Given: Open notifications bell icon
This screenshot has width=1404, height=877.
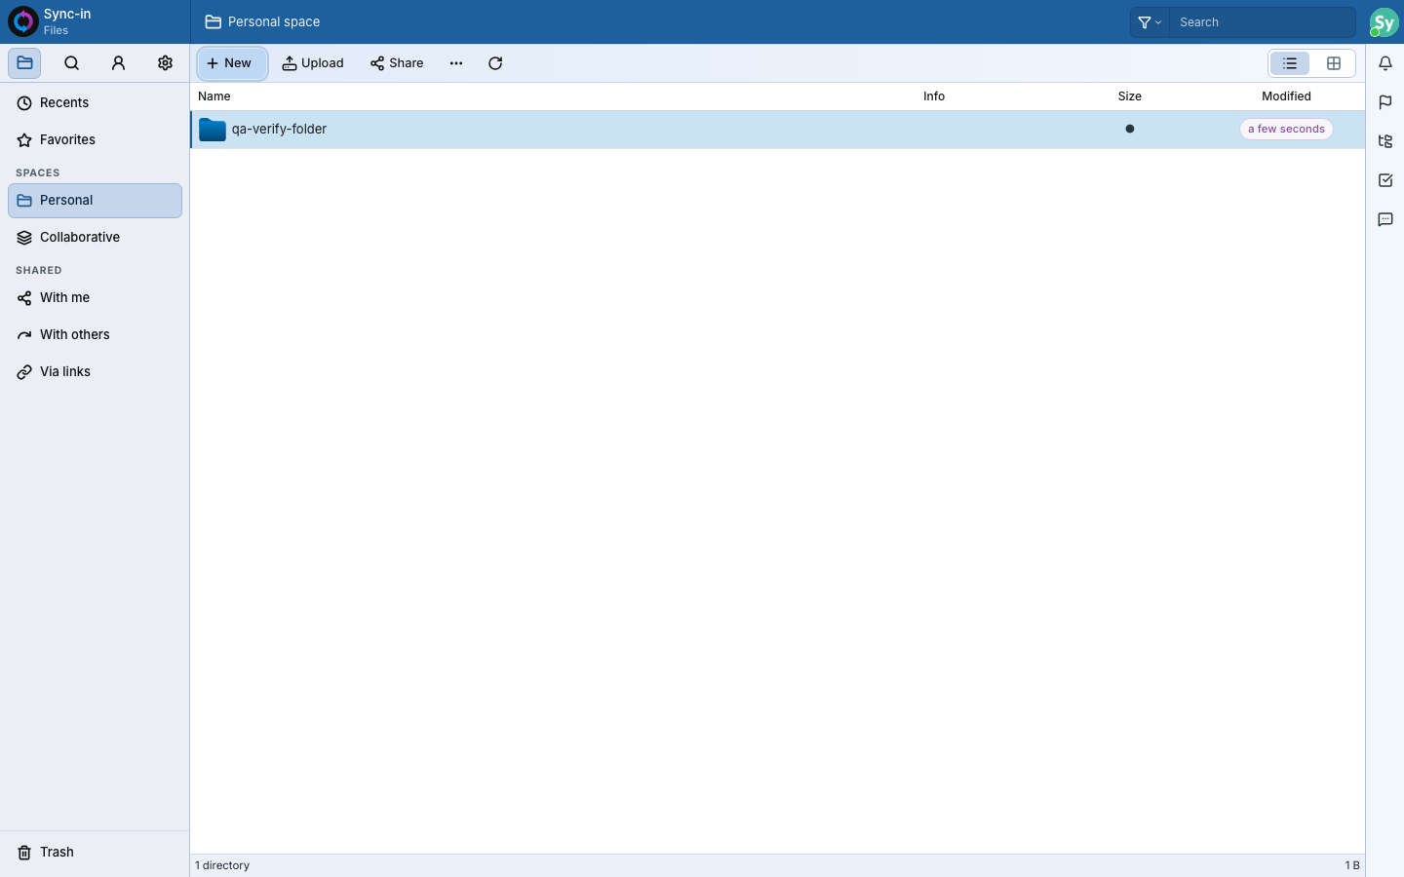Looking at the screenshot, I should click(1385, 63).
